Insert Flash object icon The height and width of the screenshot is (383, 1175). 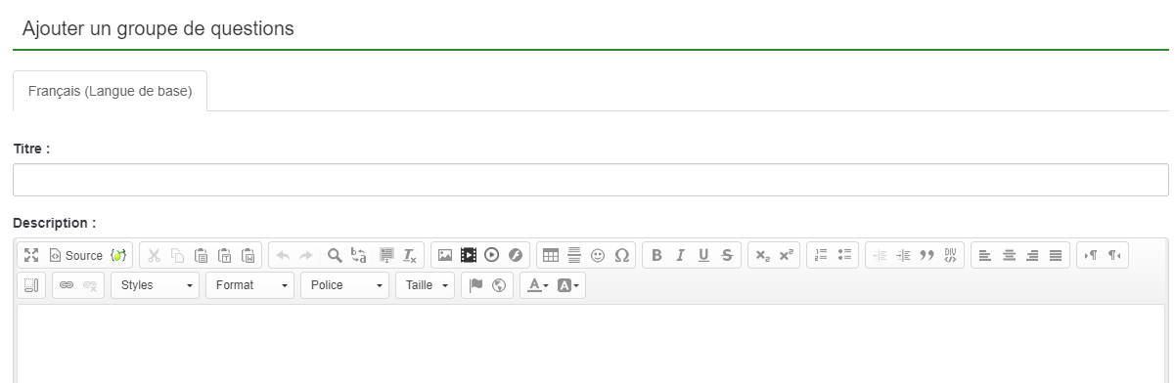point(516,256)
